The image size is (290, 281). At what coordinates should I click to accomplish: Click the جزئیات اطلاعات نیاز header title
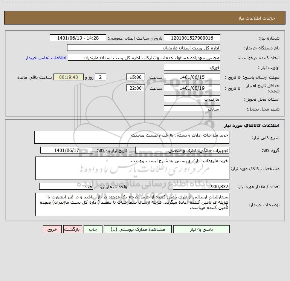[x=257, y=18]
